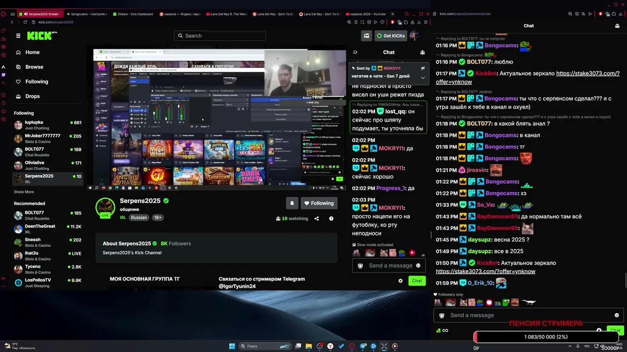
Task: Click the Russian language tag
Action: coord(139,218)
